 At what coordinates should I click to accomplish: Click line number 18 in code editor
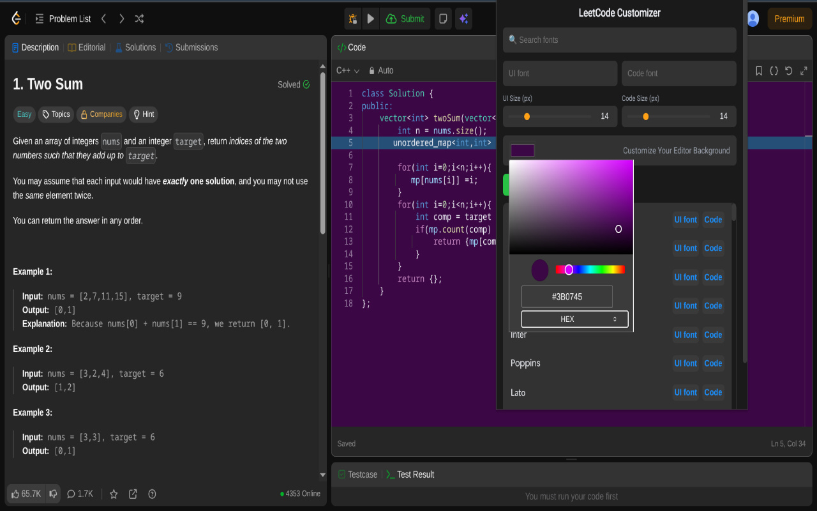click(x=348, y=303)
